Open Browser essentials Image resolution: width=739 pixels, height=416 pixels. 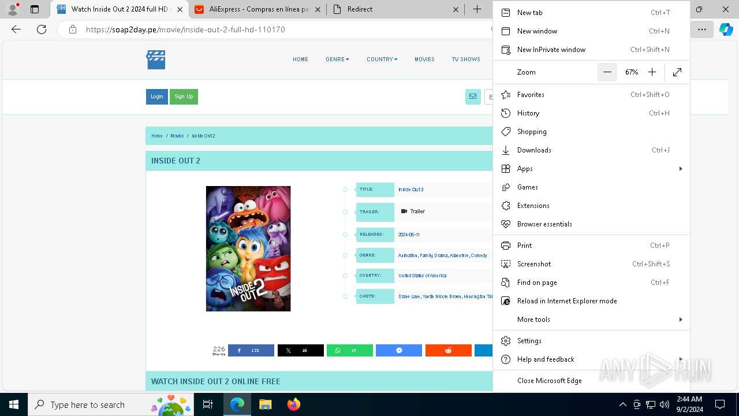[591, 224]
